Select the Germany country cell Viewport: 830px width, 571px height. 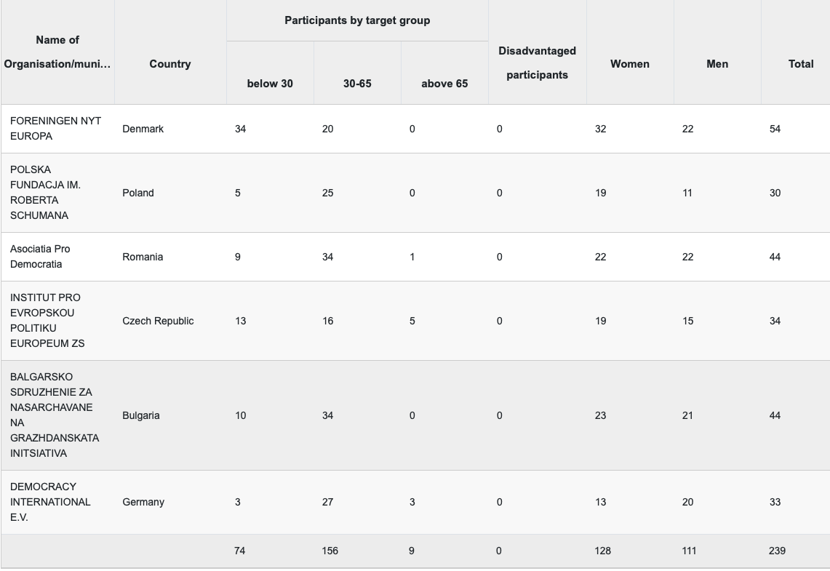143,502
